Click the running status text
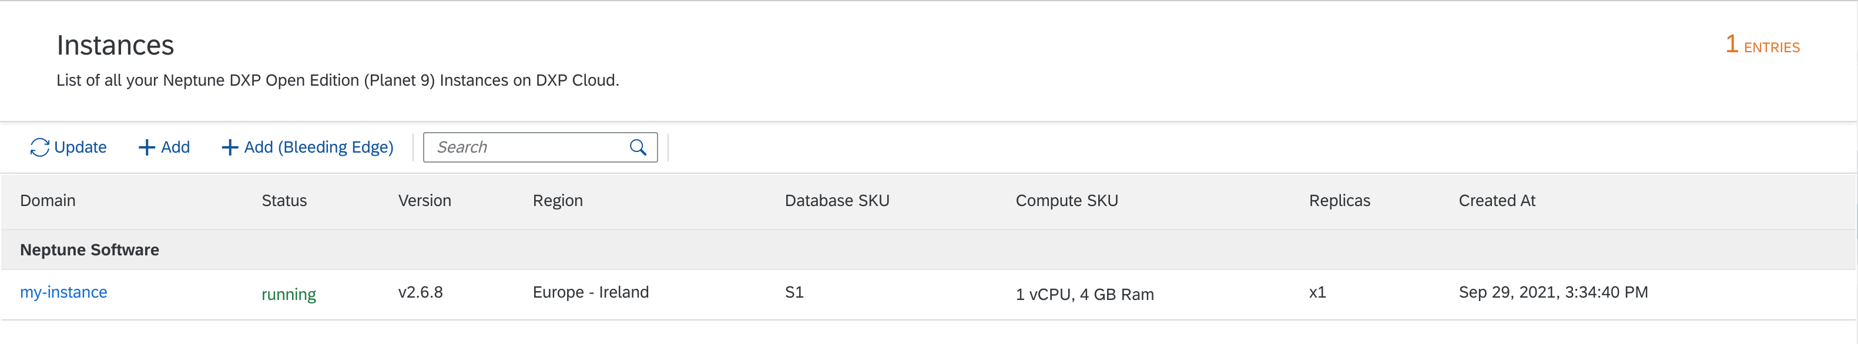 (289, 294)
